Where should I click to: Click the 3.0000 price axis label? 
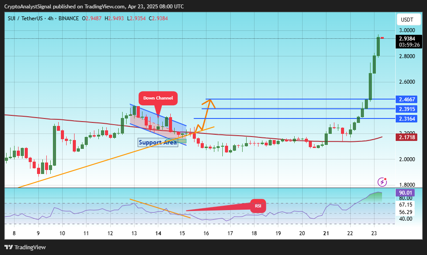(x=407, y=30)
